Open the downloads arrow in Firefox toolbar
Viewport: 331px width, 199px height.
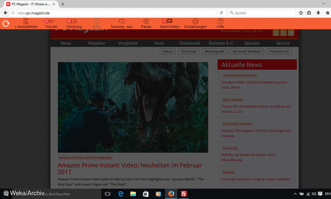tap(318, 13)
